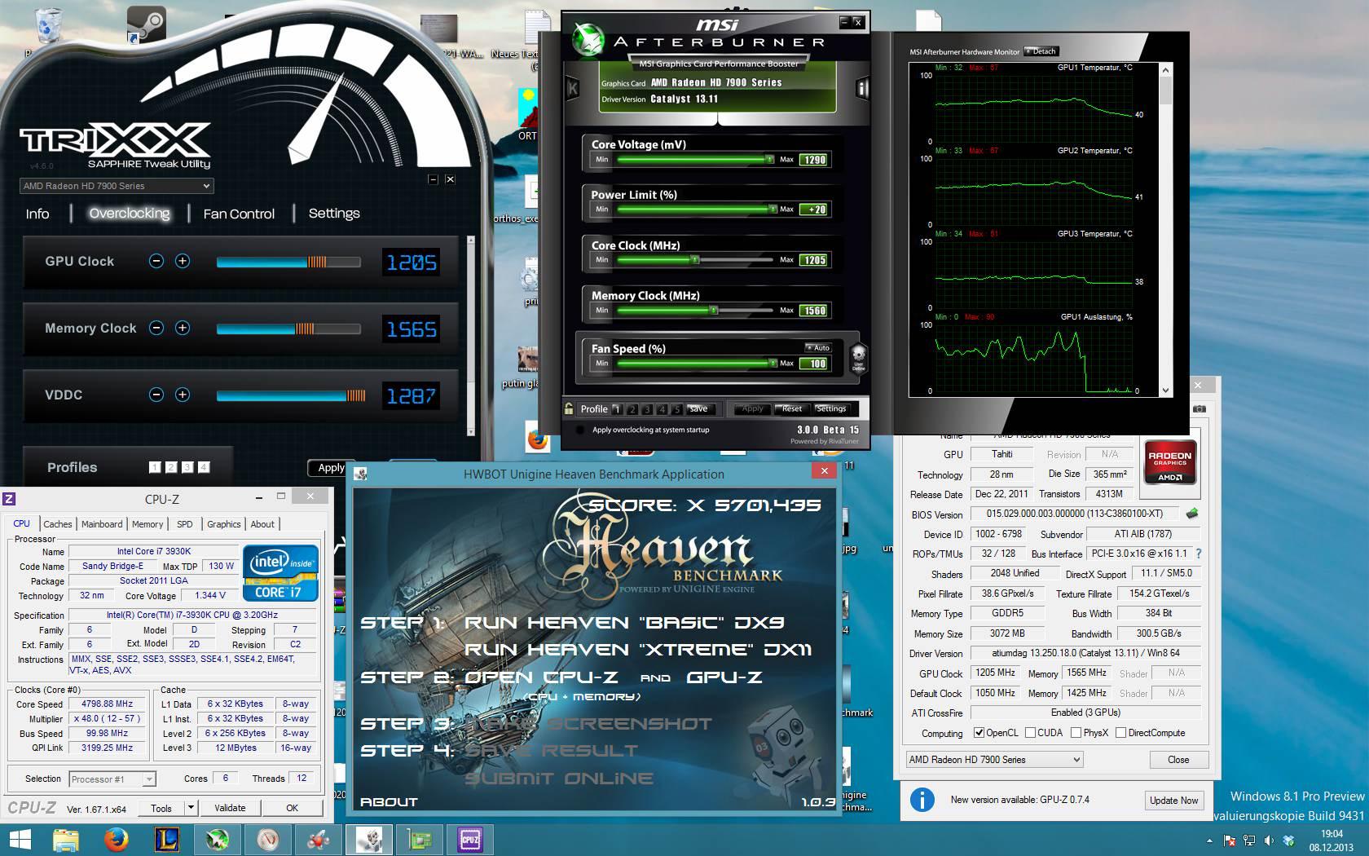Click the GPU-Z Bus Interface question mark
This screenshot has height=856, width=1369.
pyautogui.click(x=1198, y=554)
